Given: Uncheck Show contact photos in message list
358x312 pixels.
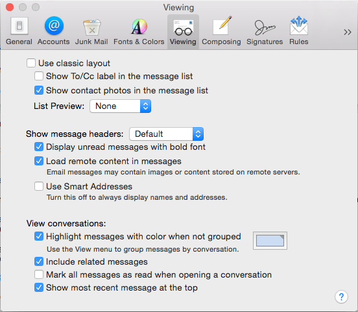Looking at the screenshot, I should pos(39,90).
